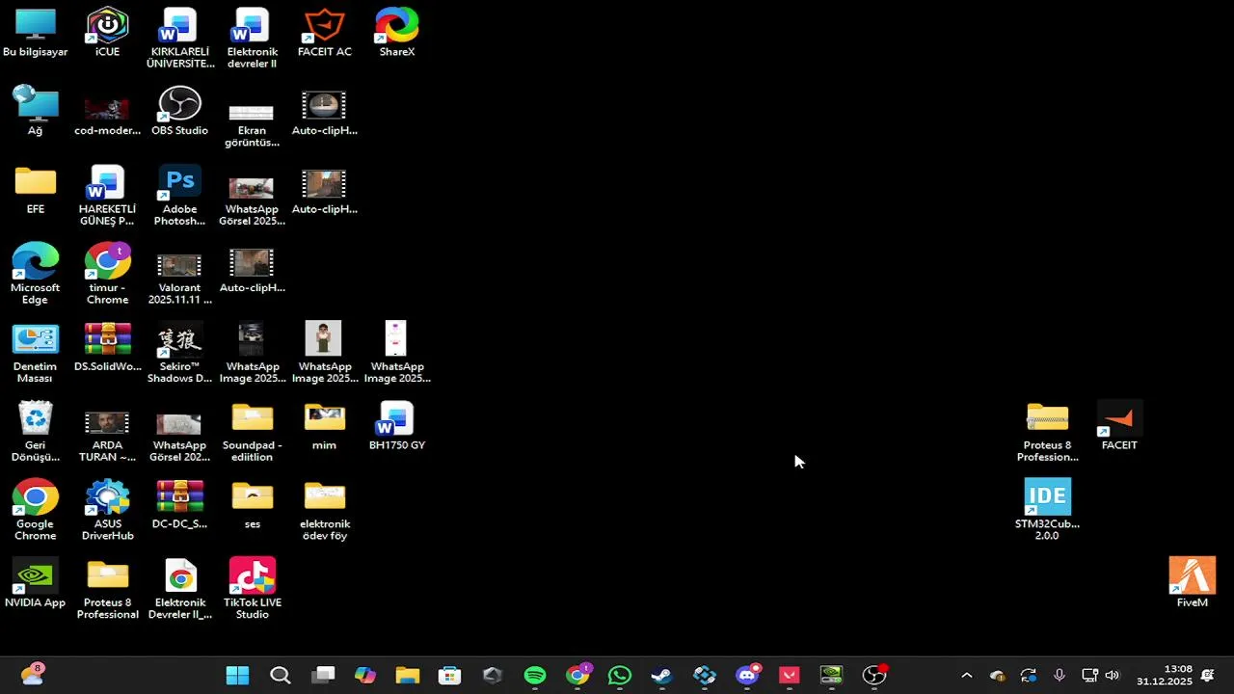Open the Windows Start menu

click(x=237, y=676)
